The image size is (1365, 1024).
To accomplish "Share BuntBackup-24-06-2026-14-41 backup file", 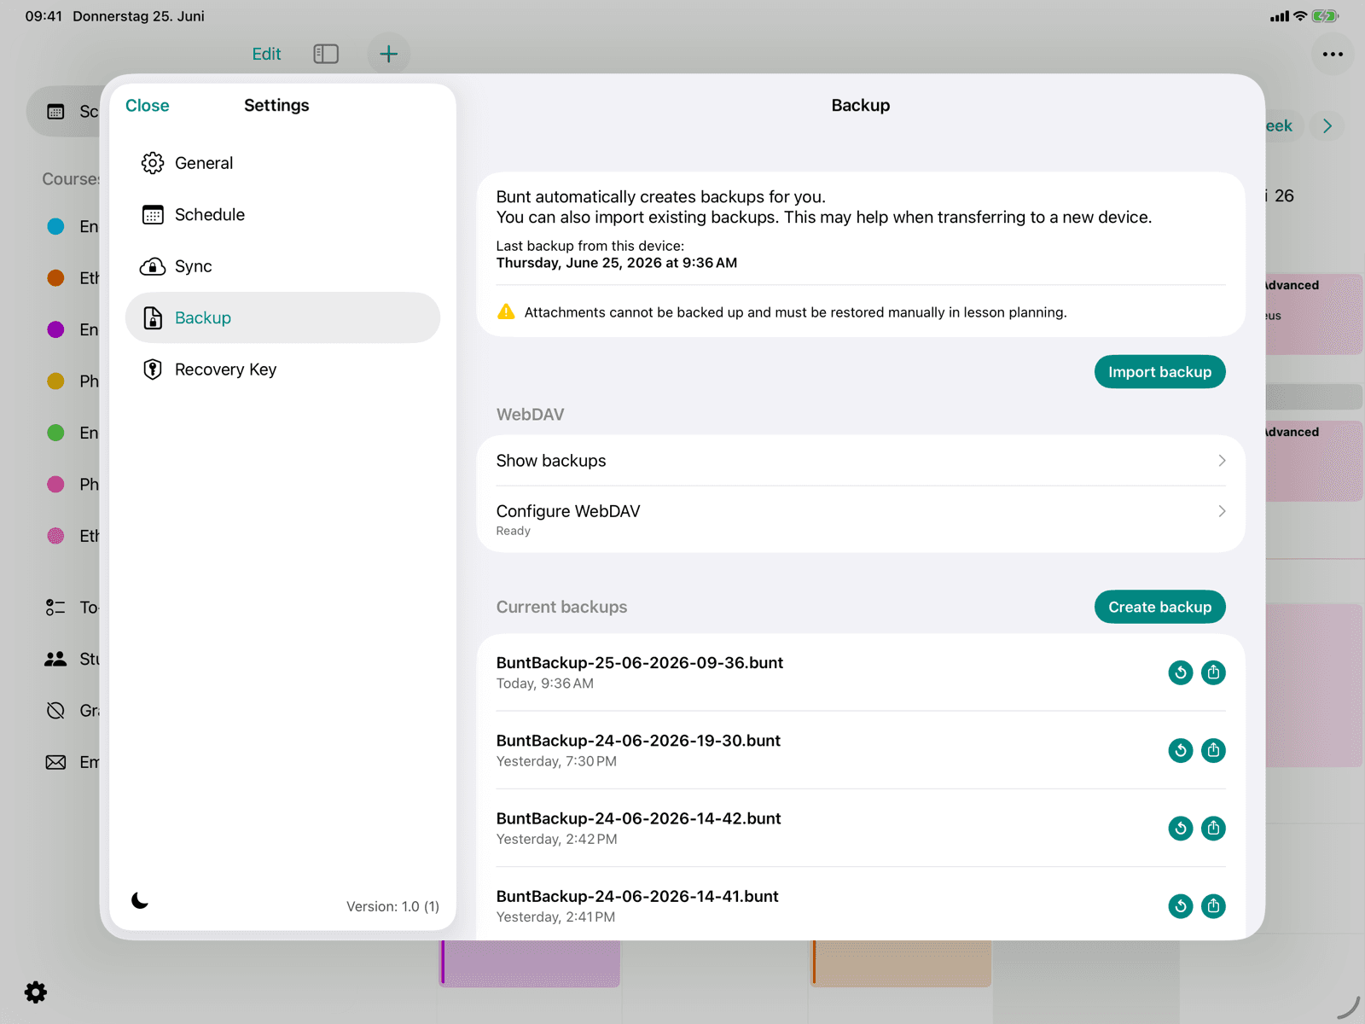I will click(x=1213, y=905).
